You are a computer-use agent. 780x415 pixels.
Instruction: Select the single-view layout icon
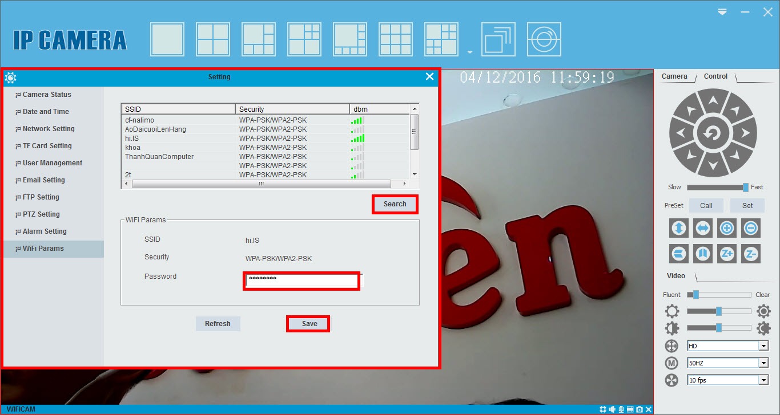click(166, 39)
